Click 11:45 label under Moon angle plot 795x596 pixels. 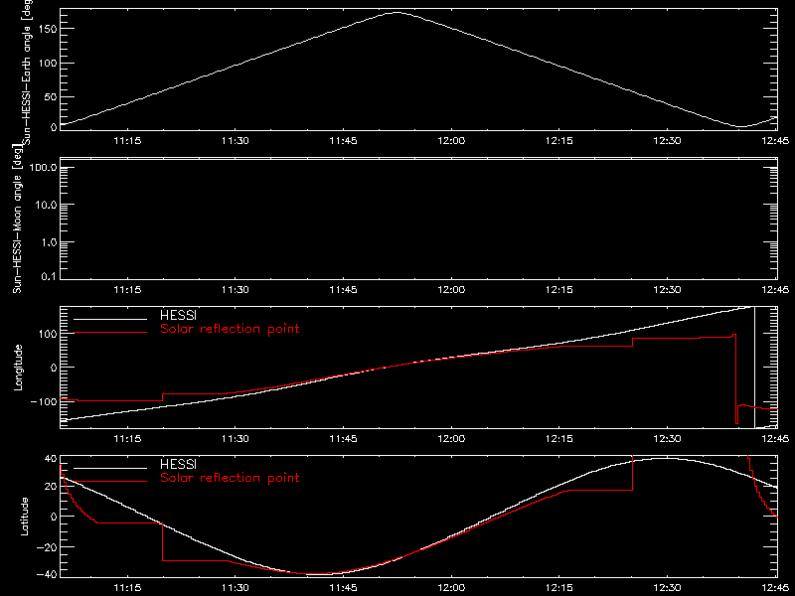[x=343, y=290]
